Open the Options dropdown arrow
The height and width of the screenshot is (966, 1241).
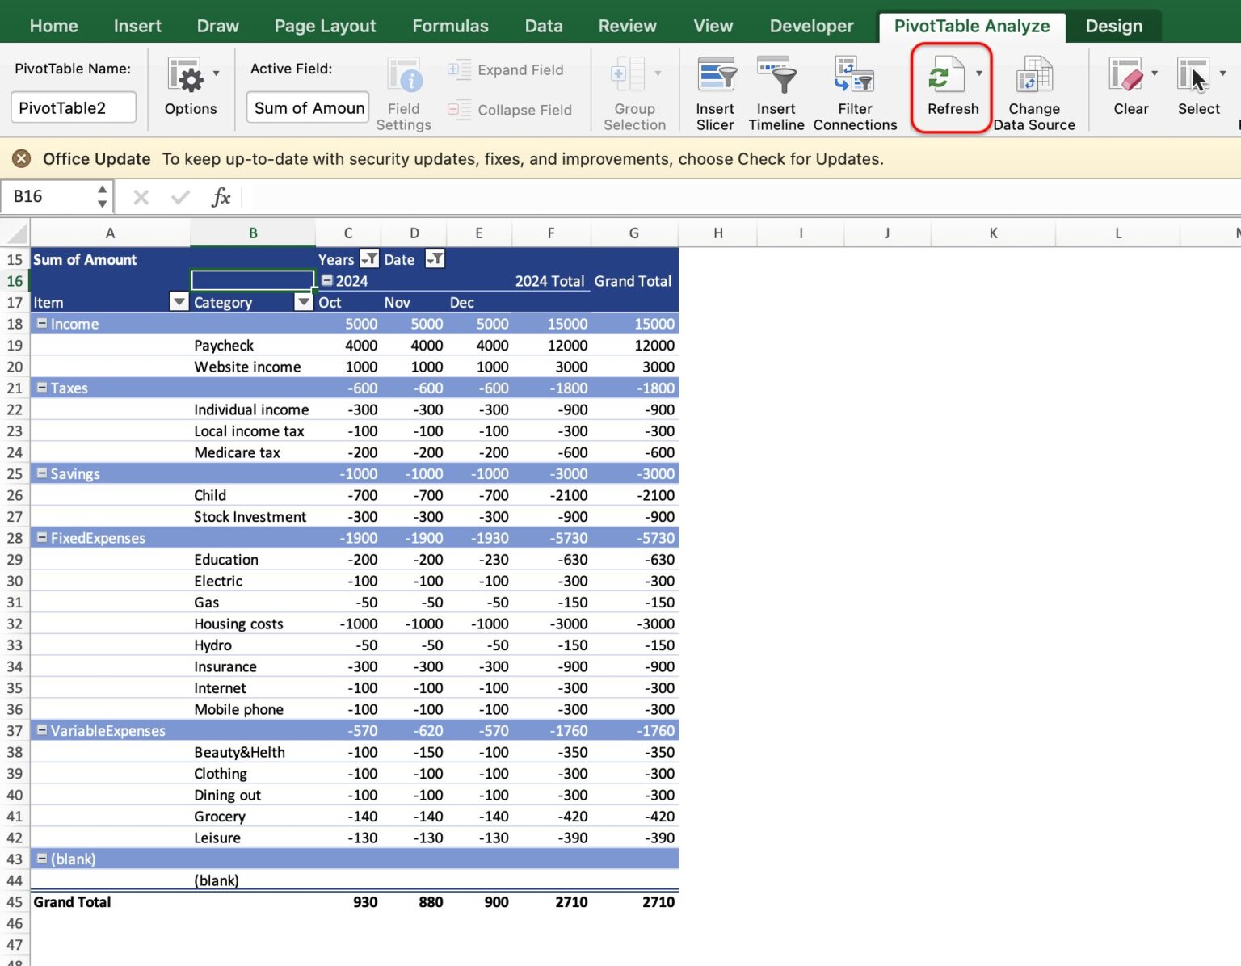216,73
